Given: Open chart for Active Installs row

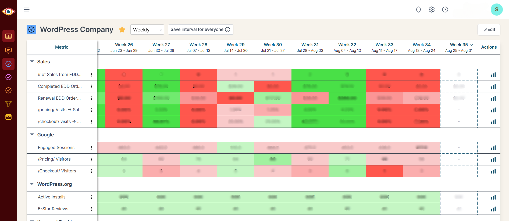Looking at the screenshot, I should [493, 197].
